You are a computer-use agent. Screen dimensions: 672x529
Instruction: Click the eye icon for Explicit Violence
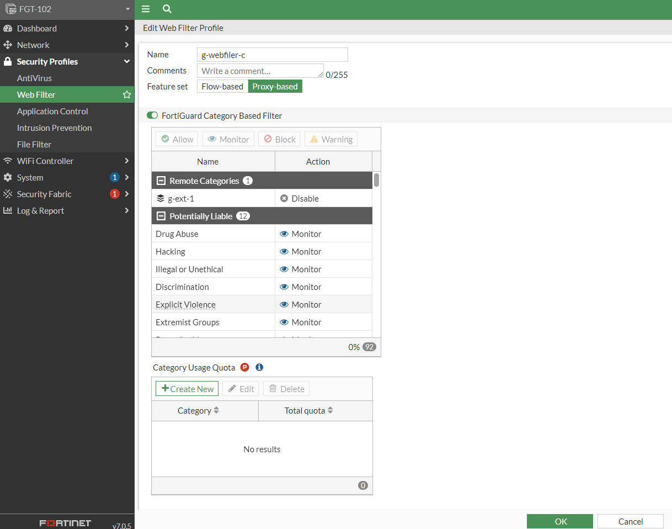(x=284, y=304)
